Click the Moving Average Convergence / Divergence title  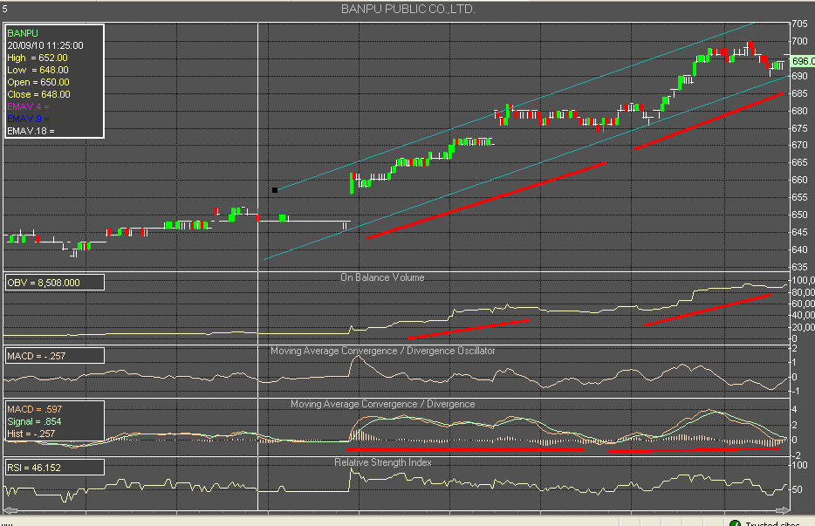pyautogui.click(x=382, y=404)
